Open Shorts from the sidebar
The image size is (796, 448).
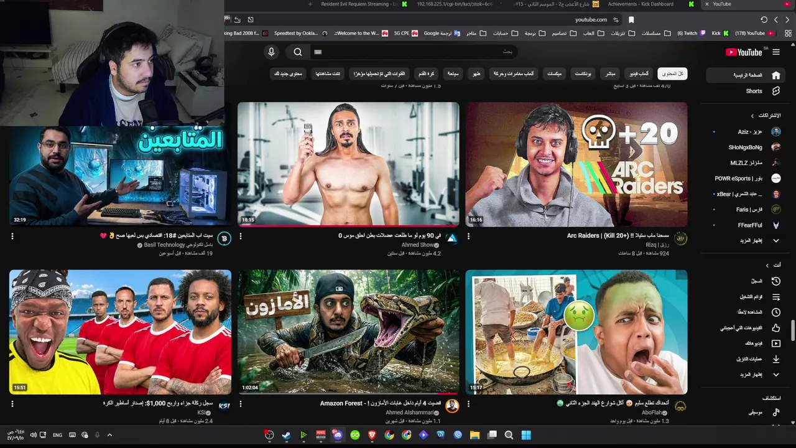(x=746, y=91)
